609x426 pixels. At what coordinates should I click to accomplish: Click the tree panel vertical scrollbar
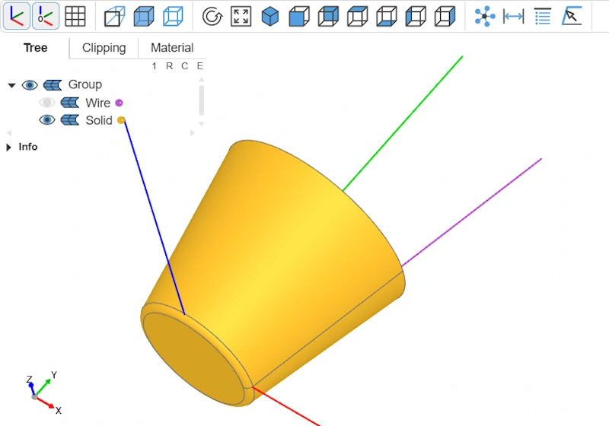[x=201, y=100]
